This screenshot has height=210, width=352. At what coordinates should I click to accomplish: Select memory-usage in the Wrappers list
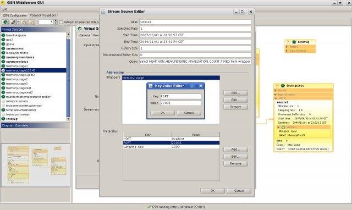coord(171,78)
